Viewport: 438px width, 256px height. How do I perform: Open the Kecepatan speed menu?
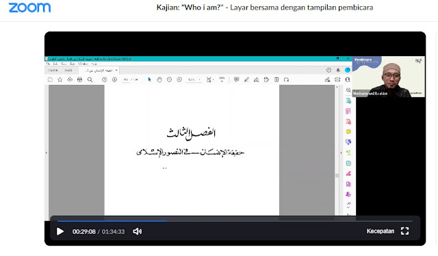[x=381, y=231]
